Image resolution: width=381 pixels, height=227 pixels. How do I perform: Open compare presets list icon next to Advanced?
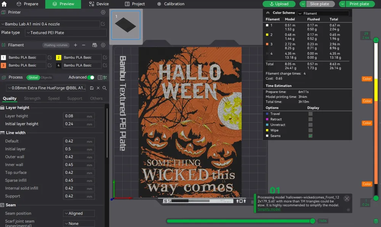coord(100,77)
